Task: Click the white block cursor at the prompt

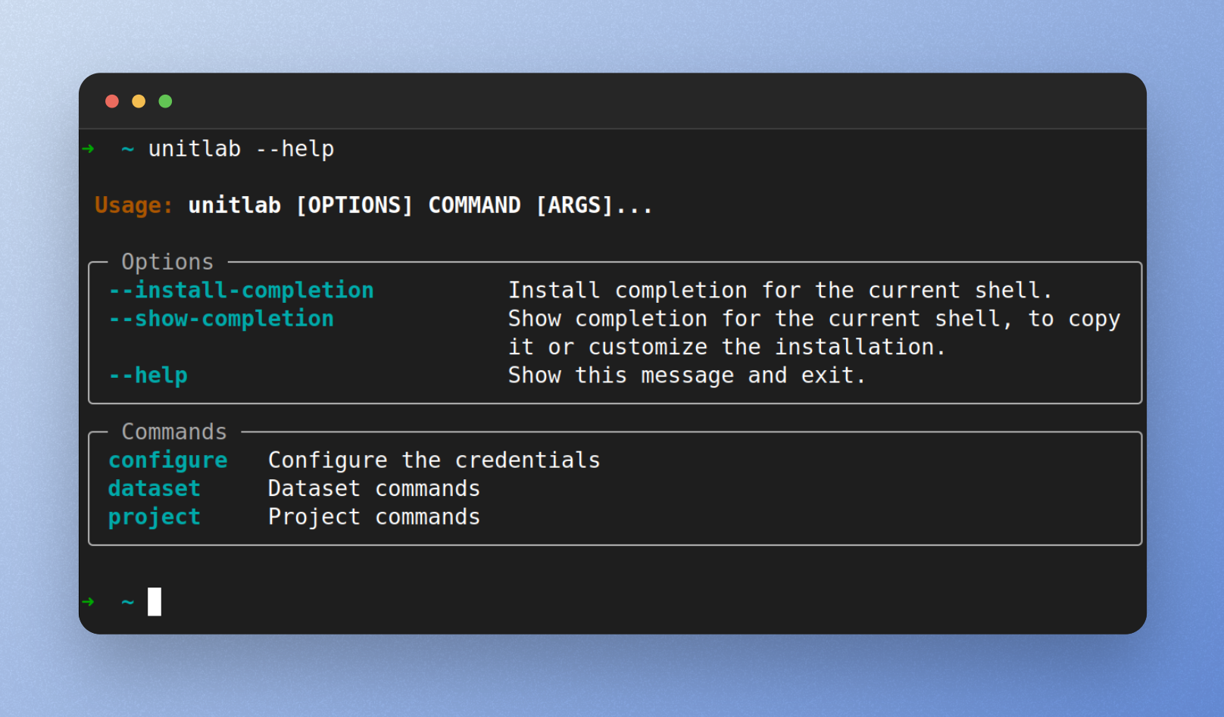Action: tap(155, 602)
